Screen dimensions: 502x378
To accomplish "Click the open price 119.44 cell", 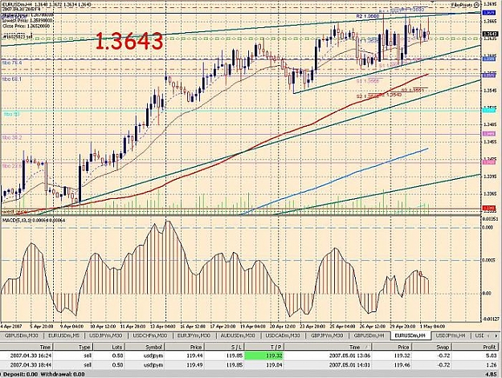I will 196,356.
